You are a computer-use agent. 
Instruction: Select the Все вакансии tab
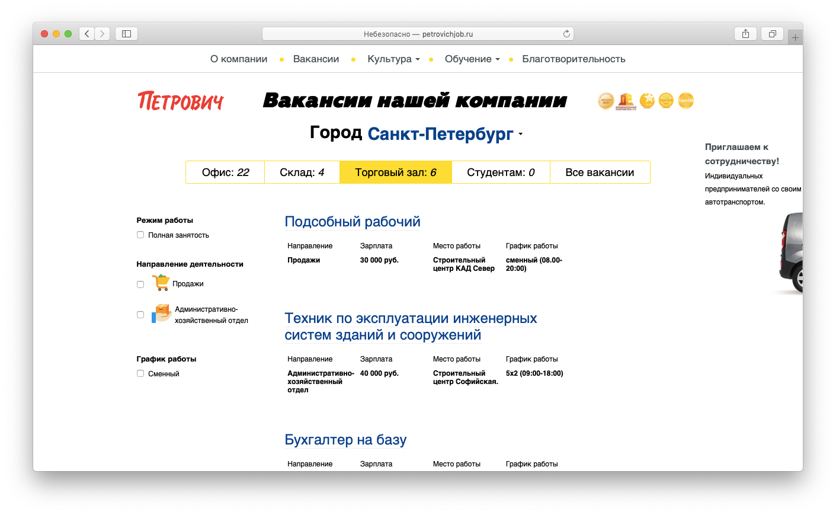600,172
